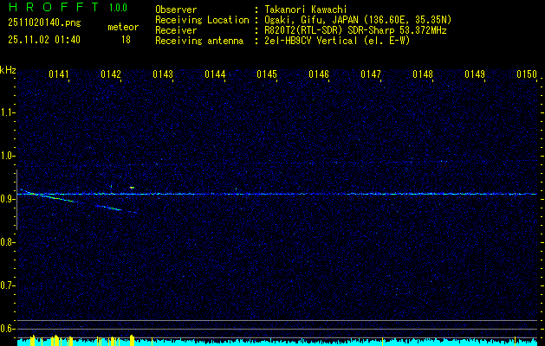Click the 0150 time marker
545x346 pixels.
(x=527, y=75)
